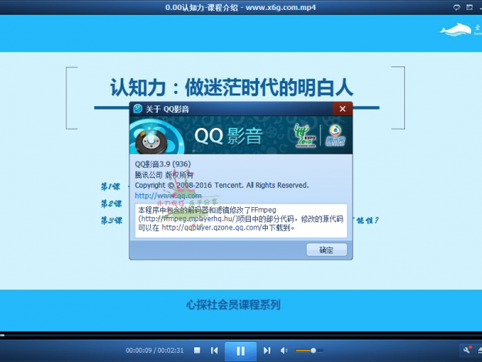482x362 pixels.
Task: Click the '第1课' item in the video
Action: pos(110,186)
